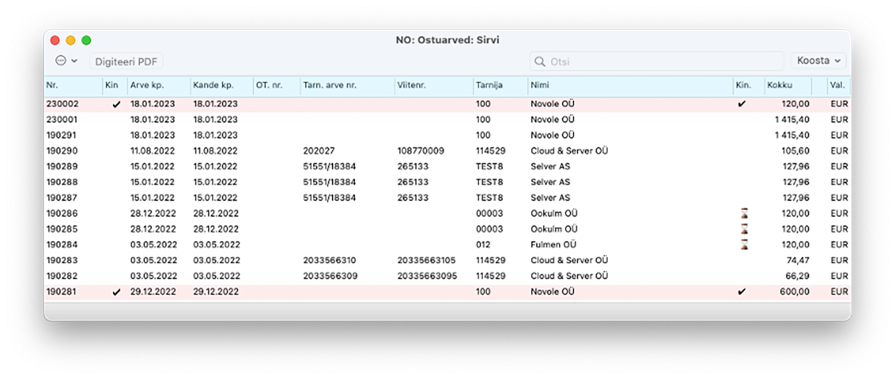Click Ookulm OÜ in row 190286

pos(554,213)
